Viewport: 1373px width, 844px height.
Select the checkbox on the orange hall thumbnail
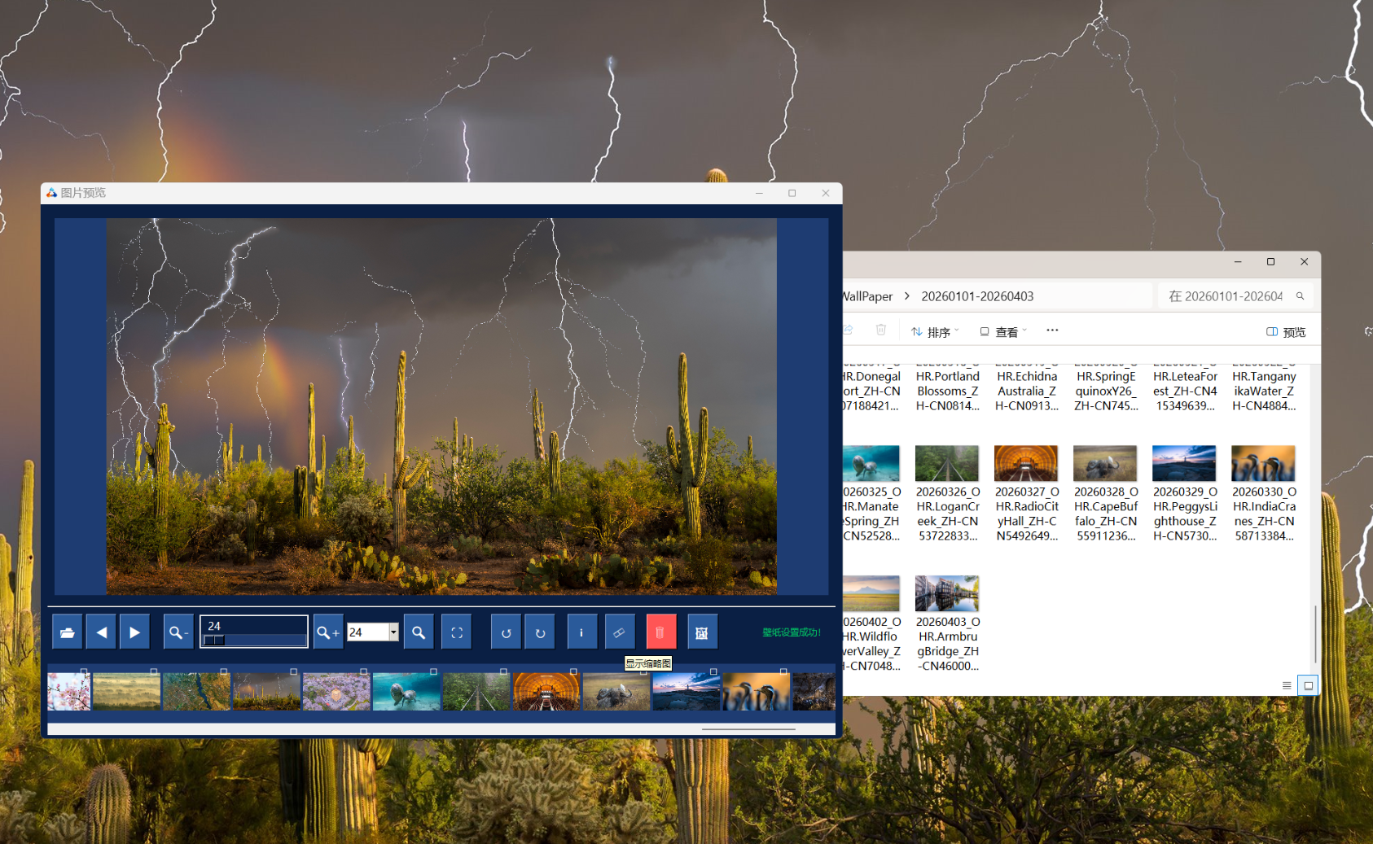tap(573, 671)
